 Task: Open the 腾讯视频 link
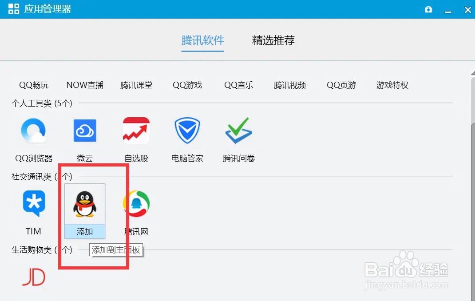pyautogui.click(x=290, y=85)
